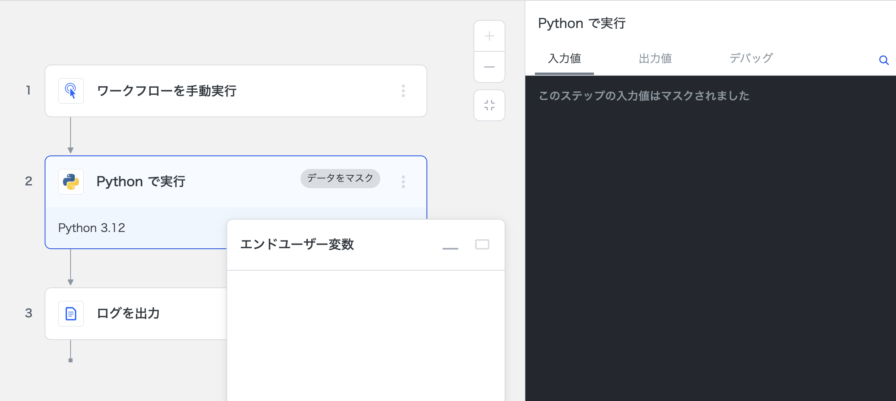Maximize the エンドユーザー変数 panel
The width and height of the screenshot is (896, 401).
coord(482,244)
